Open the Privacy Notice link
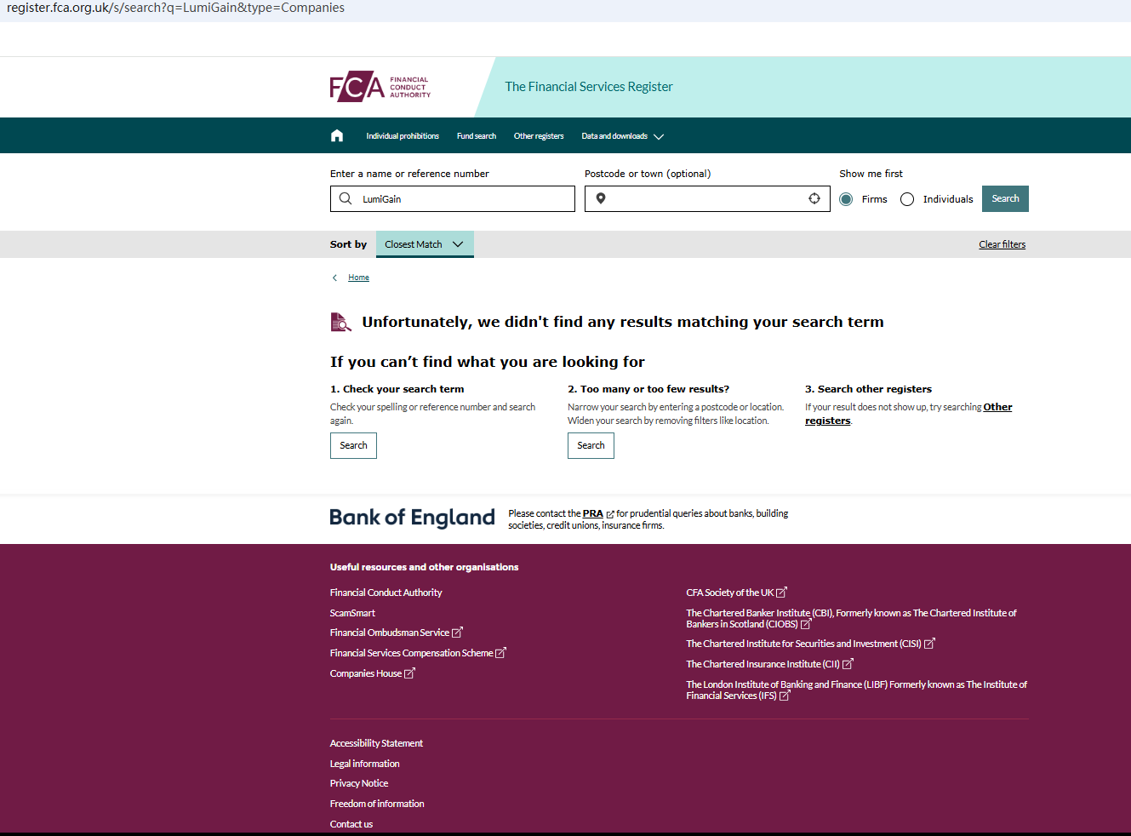The image size is (1131, 836). pos(359,783)
